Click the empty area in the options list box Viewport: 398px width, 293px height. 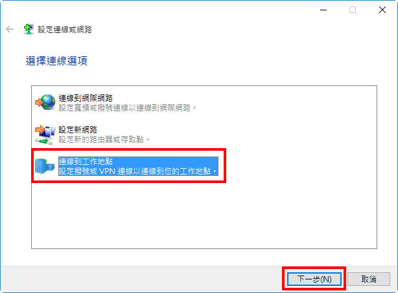[204, 215]
